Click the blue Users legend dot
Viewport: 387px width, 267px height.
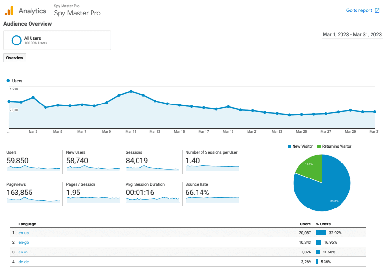point(8,81)
